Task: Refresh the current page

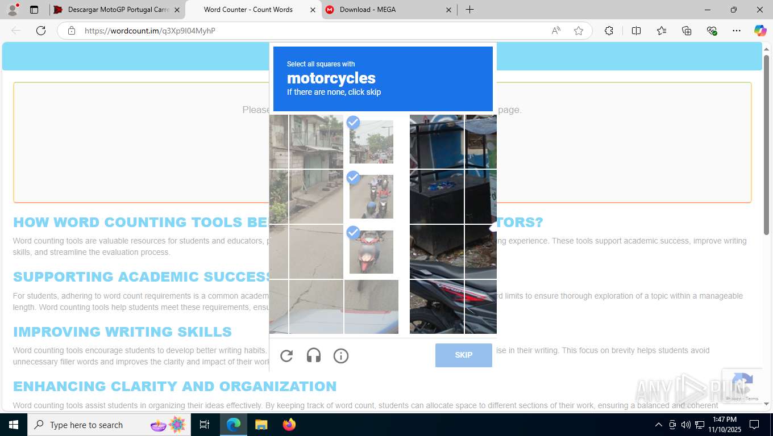Action: (x=41, y=31)
